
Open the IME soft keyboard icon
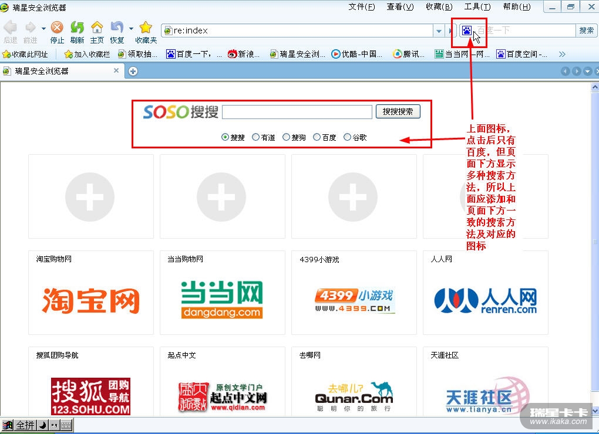tap(66, 425)
